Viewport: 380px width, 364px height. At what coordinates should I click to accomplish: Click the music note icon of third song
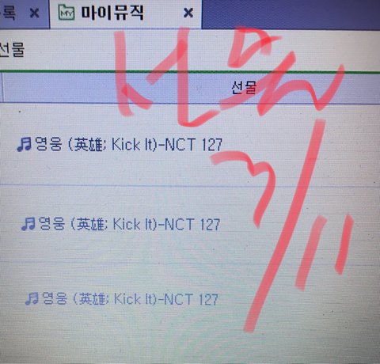[32, 298]
